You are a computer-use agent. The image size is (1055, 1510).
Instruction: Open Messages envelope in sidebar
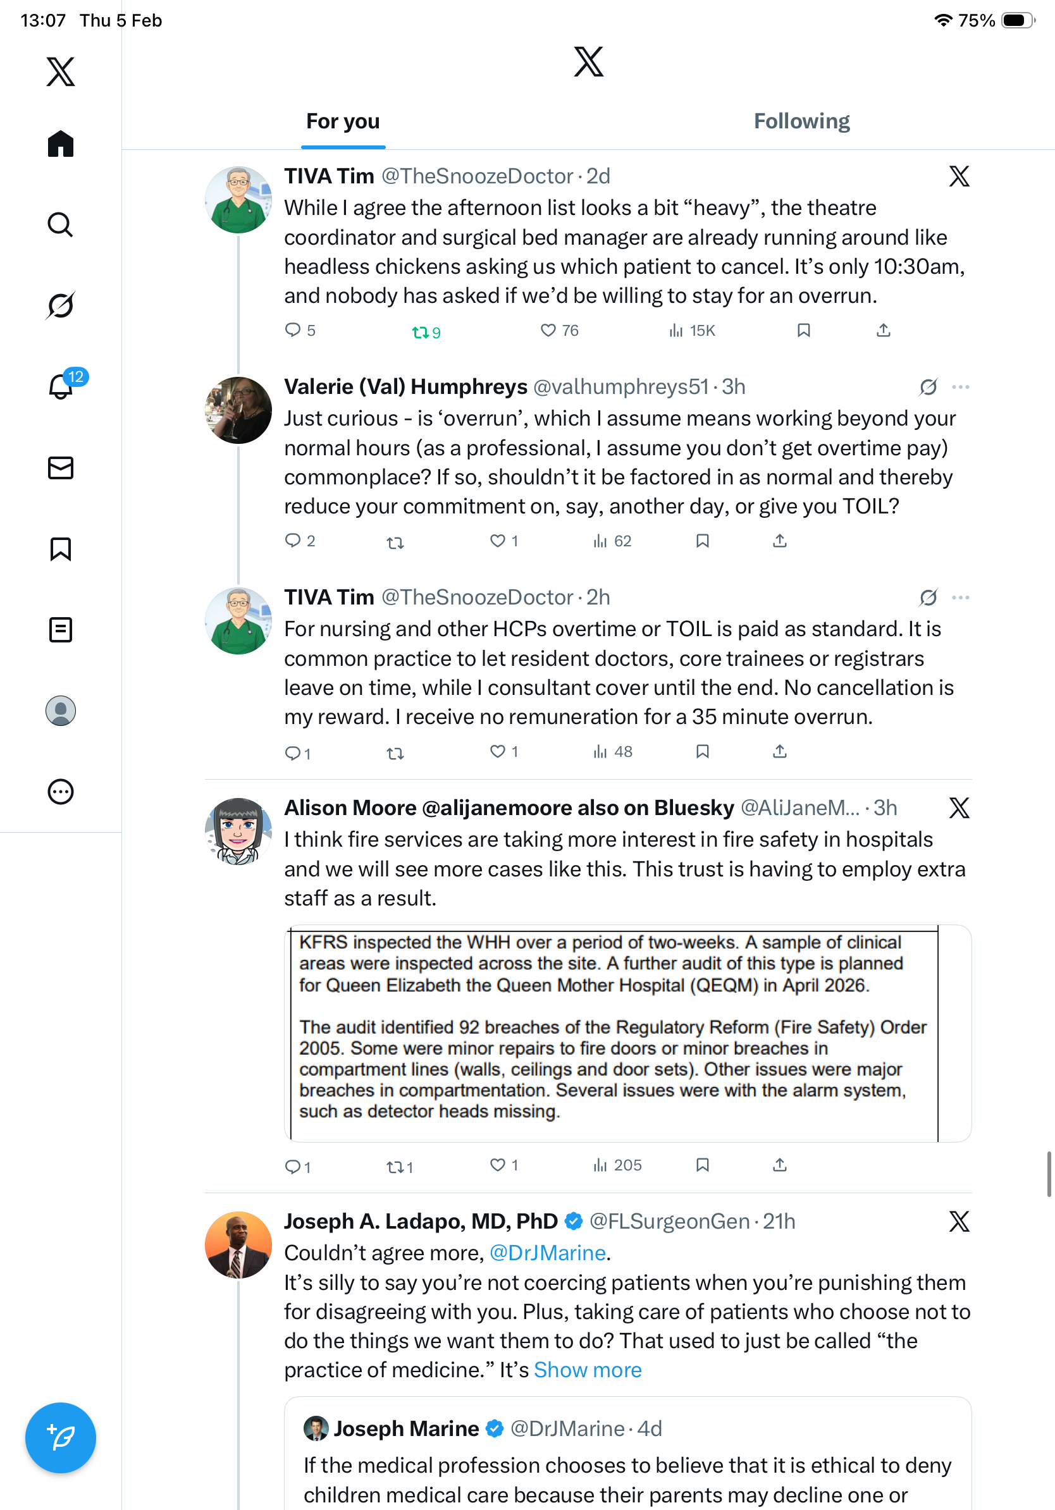click(61, 467)
